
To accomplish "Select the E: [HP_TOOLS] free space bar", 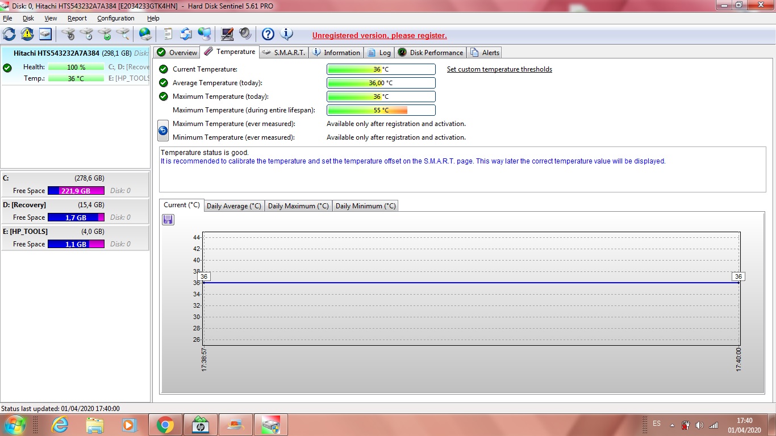I will point(76,244).
